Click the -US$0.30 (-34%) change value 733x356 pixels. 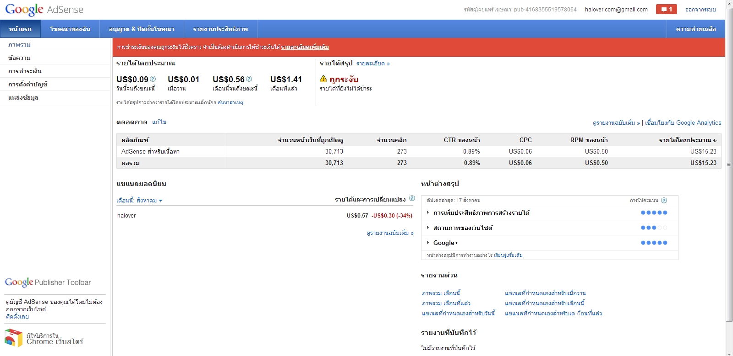click(392, 216)
